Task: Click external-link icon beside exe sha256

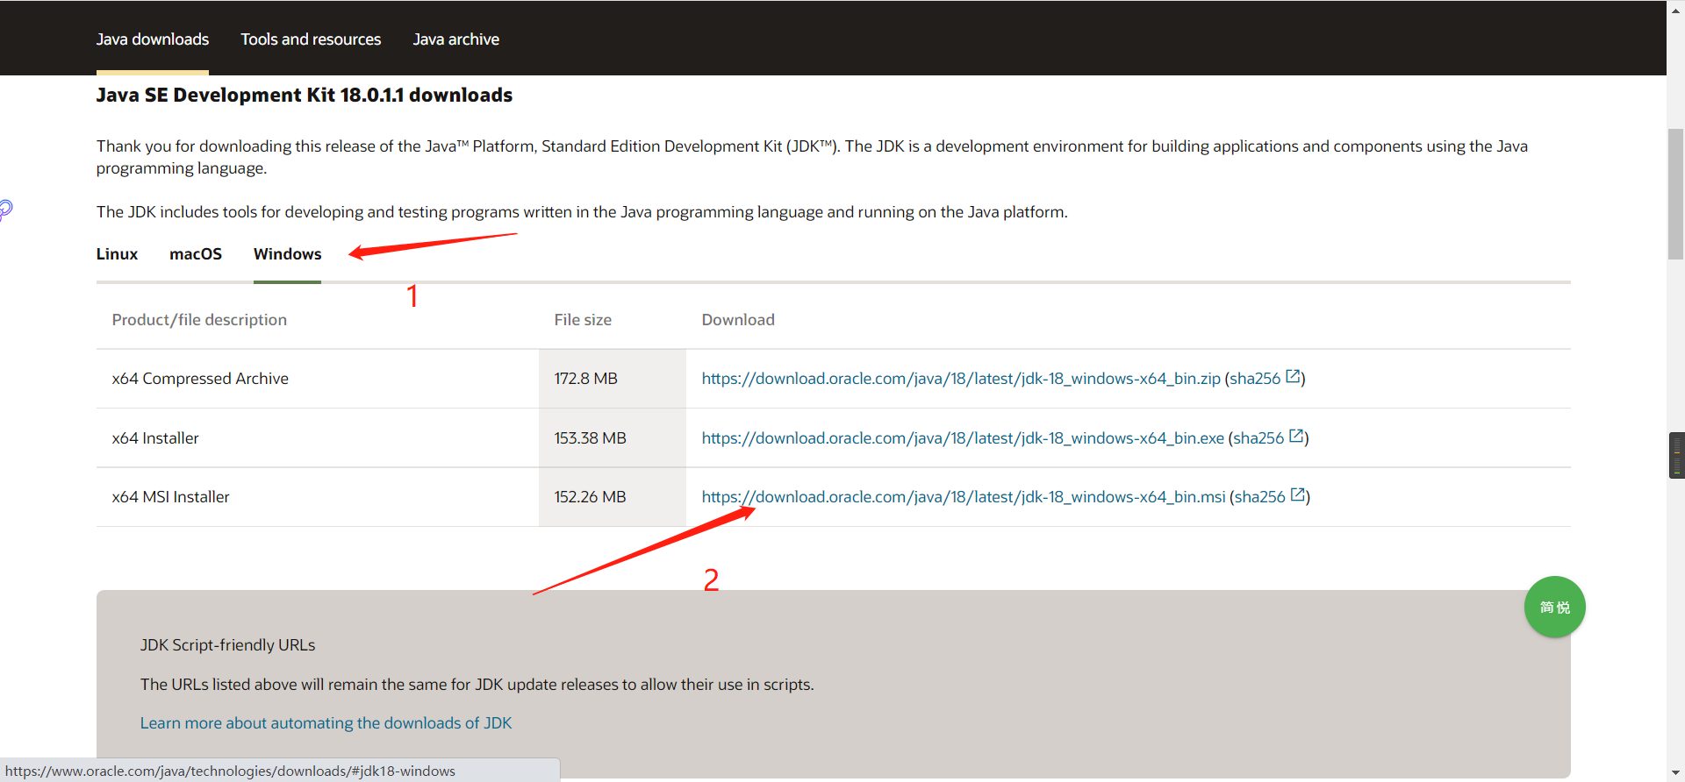Action: point(1296,437)
